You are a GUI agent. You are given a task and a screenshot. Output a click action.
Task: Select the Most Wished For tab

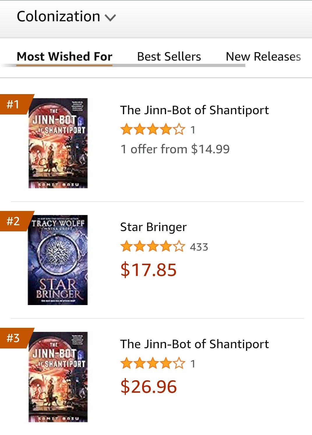coord(64,57)
